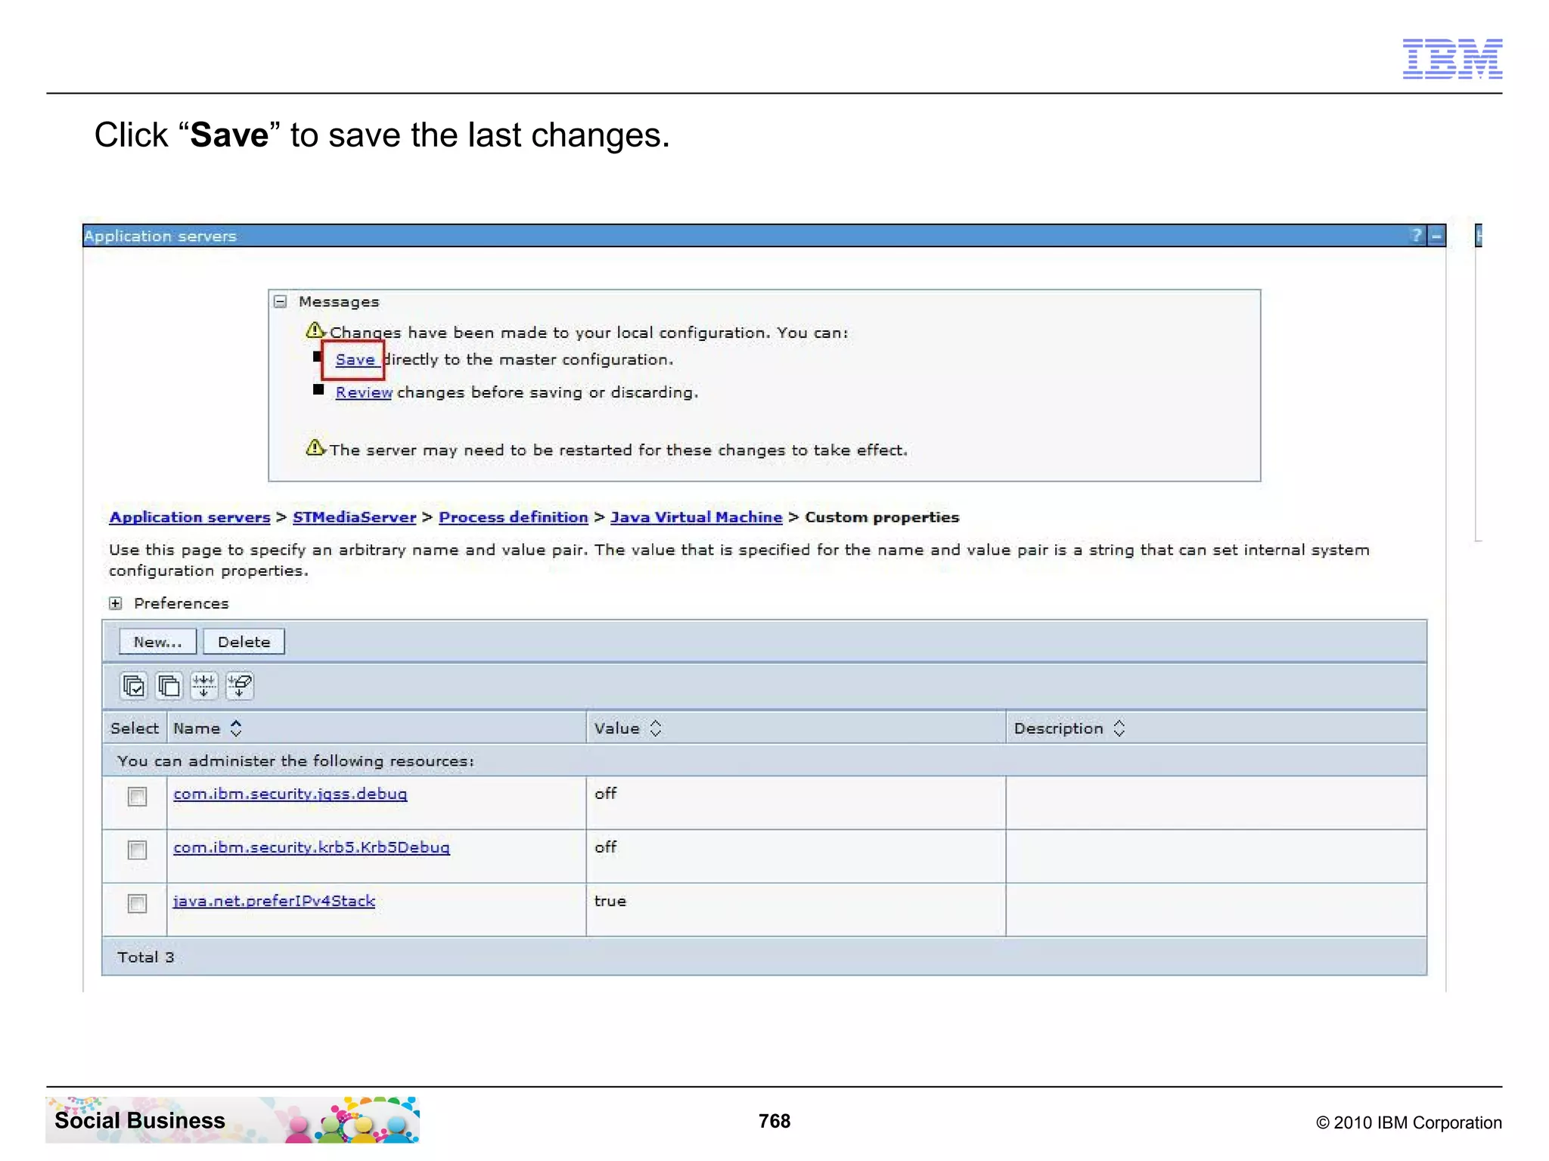The image size is (1549, 1161).
Task: Click the Delete button
Action: (x=244, y=642)
